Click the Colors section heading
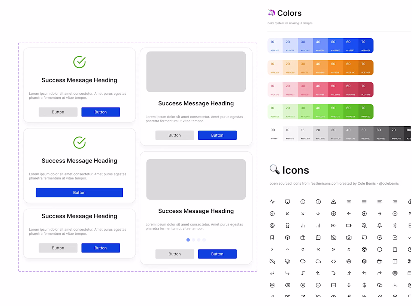Image resolution: width=412 pixels, height=306 pixels. [x=289, y=13]
